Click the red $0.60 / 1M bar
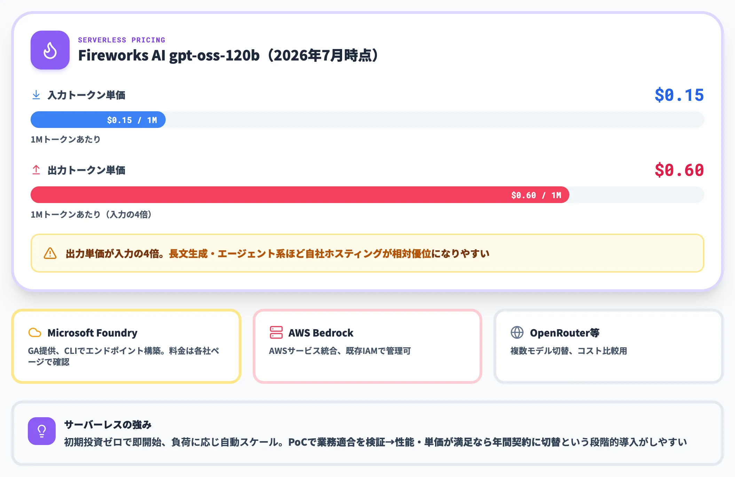The image size is (735, 477). point(300,195)
